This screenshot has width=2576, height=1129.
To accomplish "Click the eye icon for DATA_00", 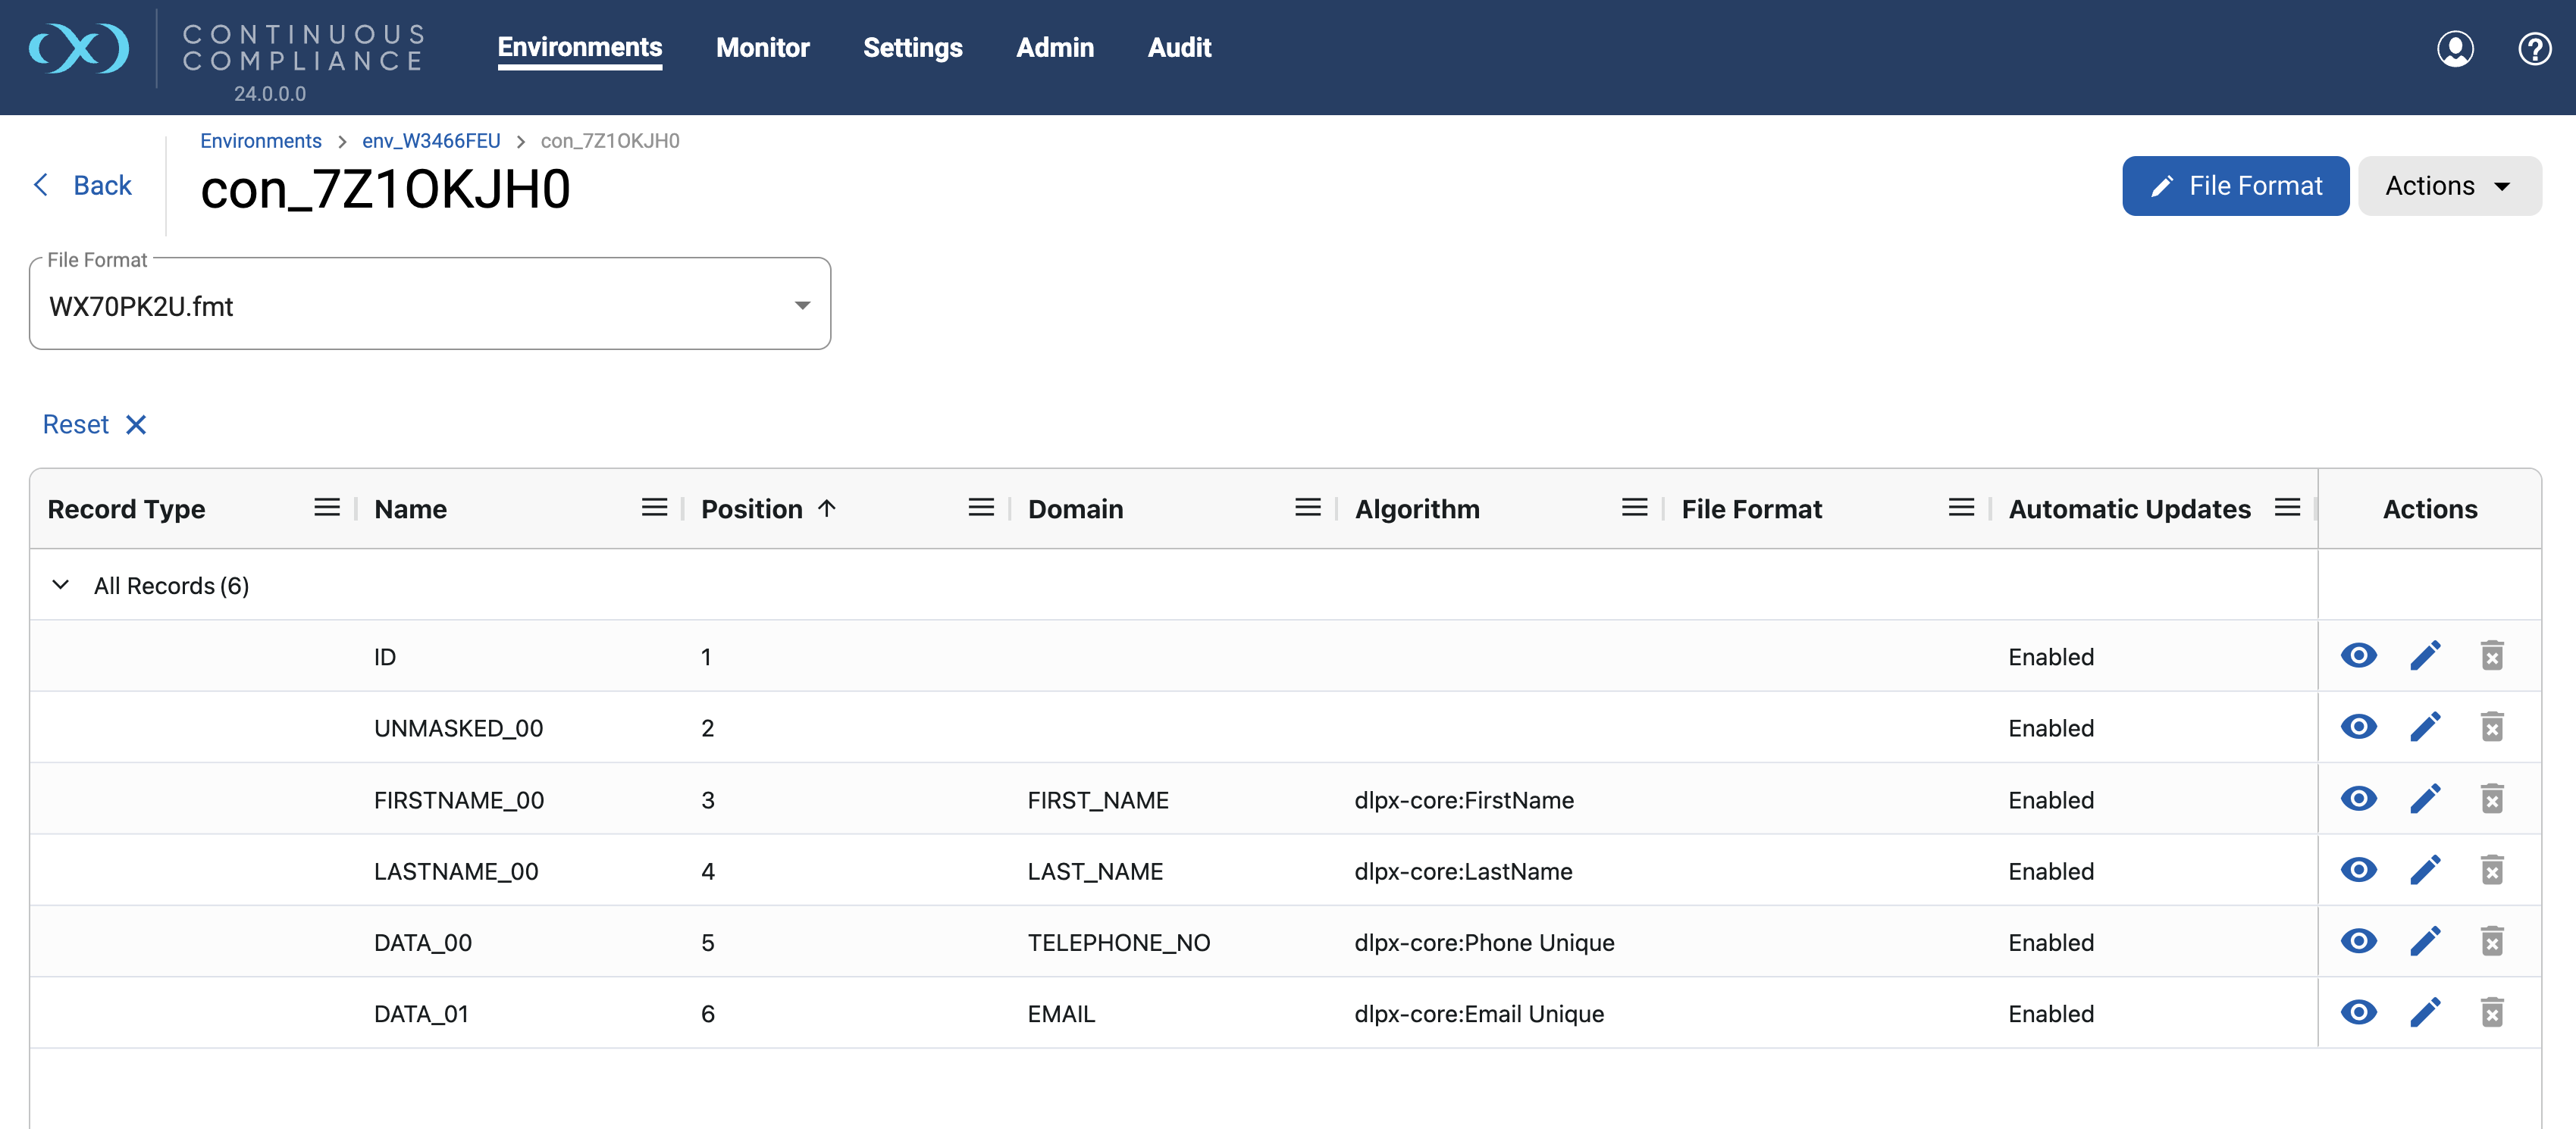I will pos(2358,941).
